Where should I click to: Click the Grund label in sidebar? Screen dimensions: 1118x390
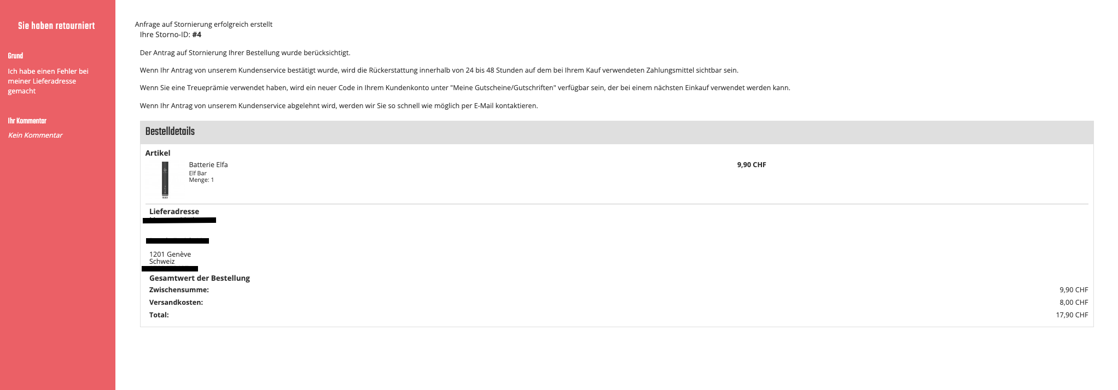pyautogui.click(x=15, y=56)
